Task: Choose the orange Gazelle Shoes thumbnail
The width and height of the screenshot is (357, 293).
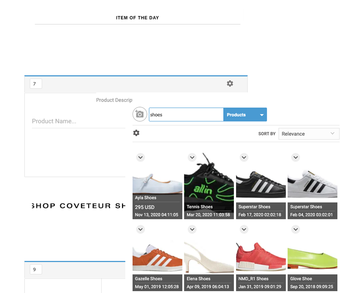Action: tap(157, 257)
